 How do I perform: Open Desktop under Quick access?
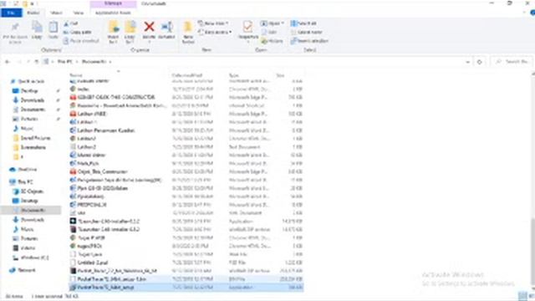pos(29,91)
